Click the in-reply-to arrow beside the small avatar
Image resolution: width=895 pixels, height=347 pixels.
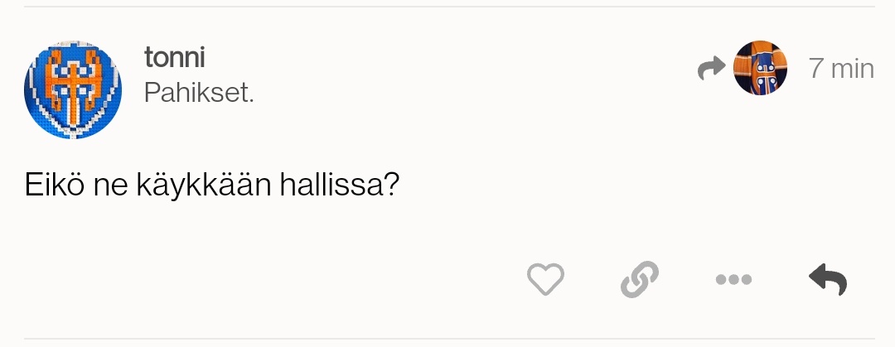point(711,69)
